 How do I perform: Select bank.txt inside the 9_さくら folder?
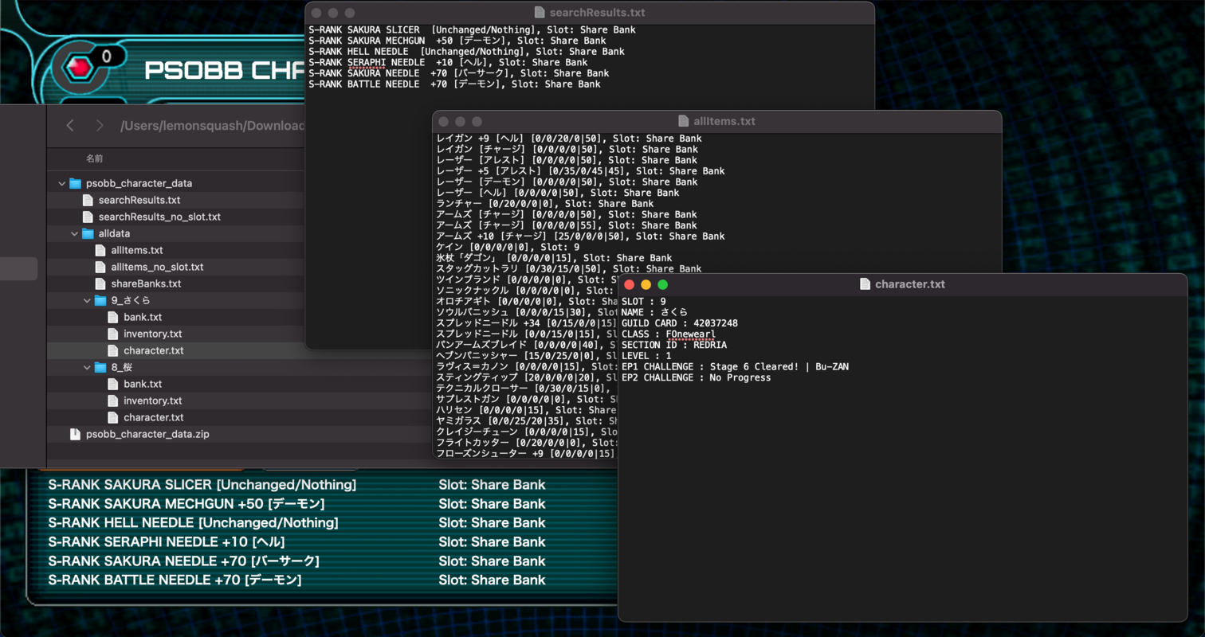(x=143, y=317)
